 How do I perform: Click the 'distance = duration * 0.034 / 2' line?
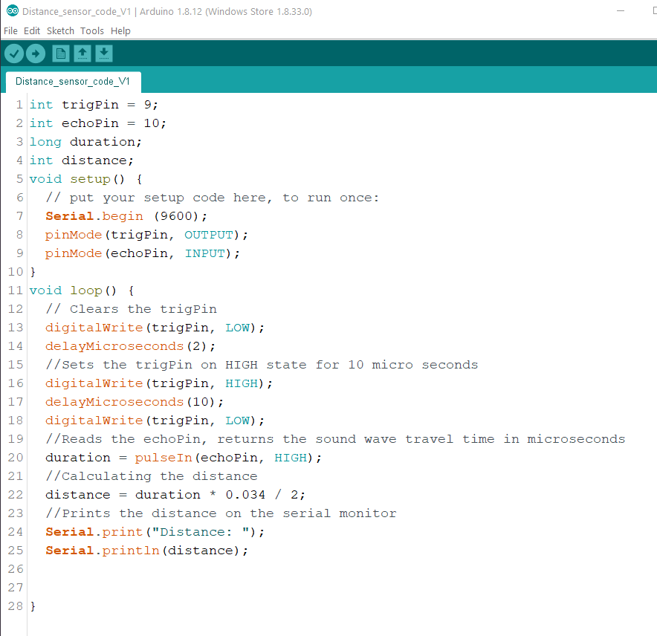click(175, 495)
